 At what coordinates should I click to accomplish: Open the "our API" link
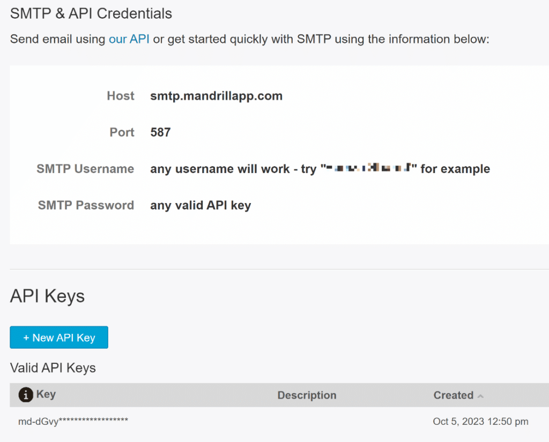(129, 39)
